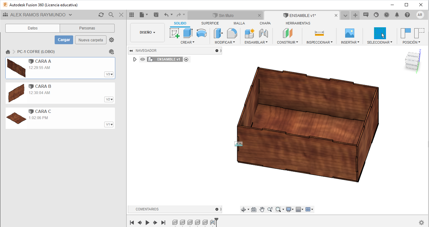Select the Revolve tool icon
Viewport: 429px width, 227px height.
coord(201,33)
